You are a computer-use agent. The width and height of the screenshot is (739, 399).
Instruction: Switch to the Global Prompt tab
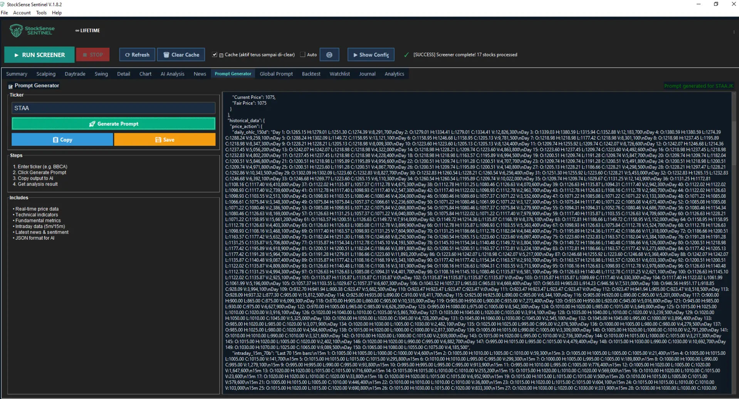click(x=276, y=74)
